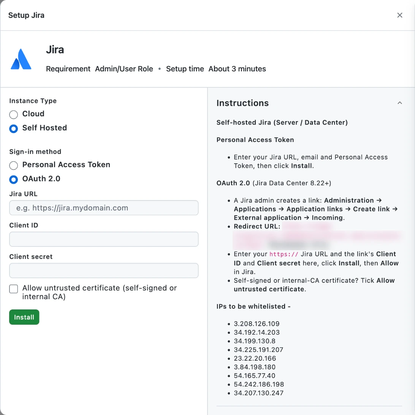Click 'About 3 minutes' setup time text

(x=237, y=69)
